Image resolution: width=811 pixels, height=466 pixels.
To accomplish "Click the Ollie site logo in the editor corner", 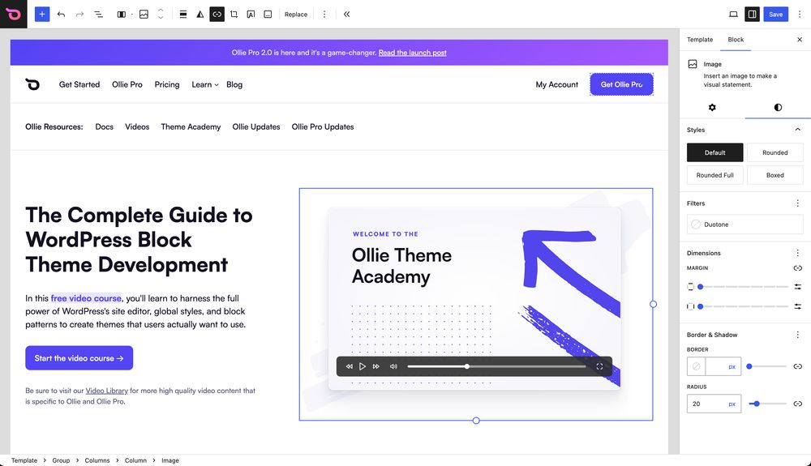I will point(14,14).
